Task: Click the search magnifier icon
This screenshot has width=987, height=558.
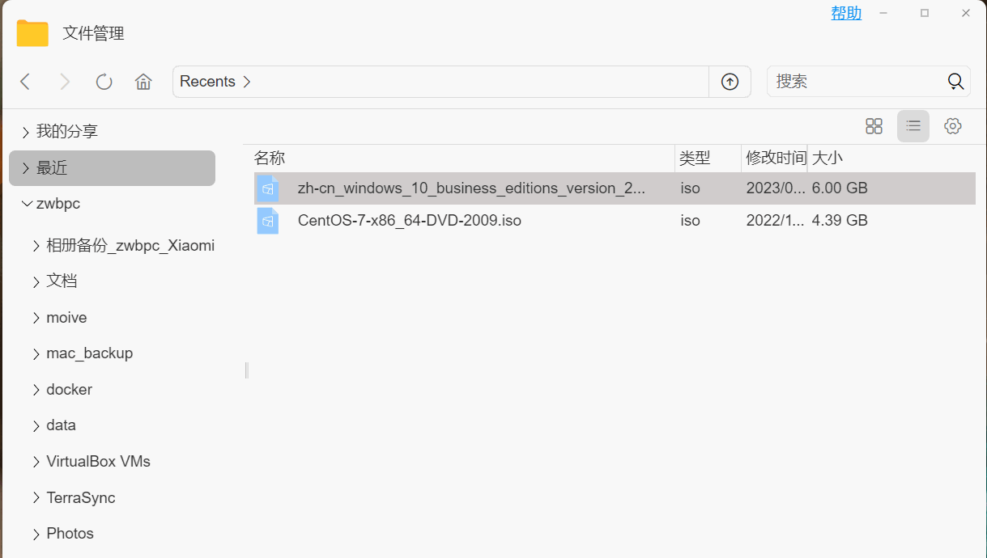Action: [955, 82]
